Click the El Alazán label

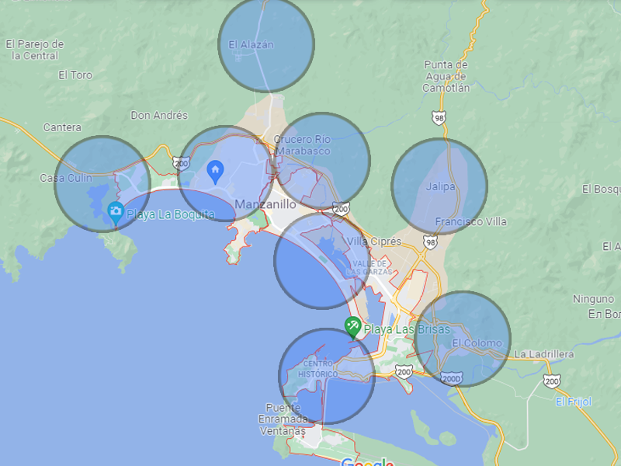[x=251, y=45]
